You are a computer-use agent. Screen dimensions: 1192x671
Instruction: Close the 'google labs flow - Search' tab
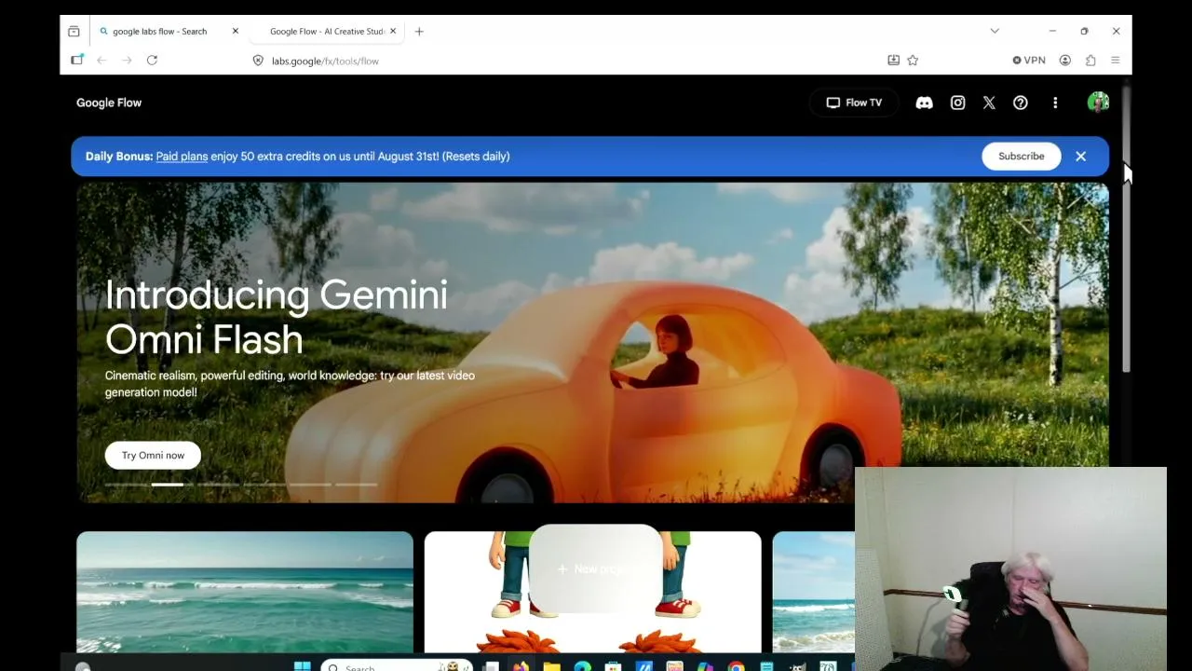[x=236, y=31]
